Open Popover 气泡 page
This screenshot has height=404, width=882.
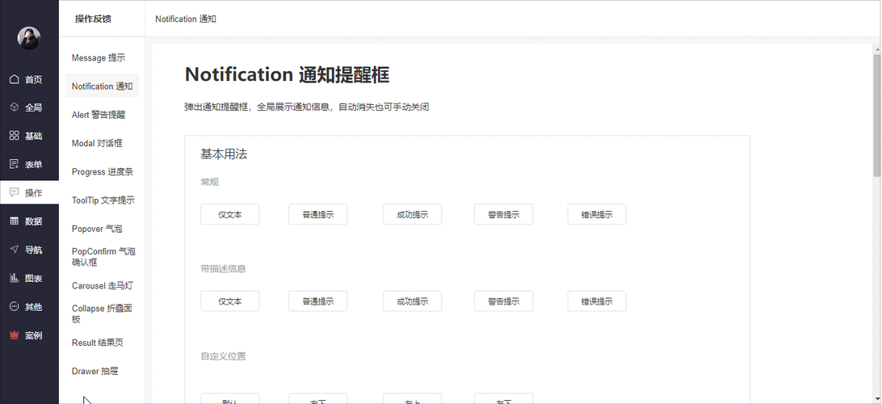[102, 229]
